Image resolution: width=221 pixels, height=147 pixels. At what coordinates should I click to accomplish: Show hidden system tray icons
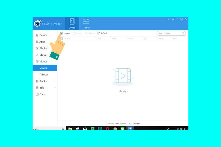point(174,129)
